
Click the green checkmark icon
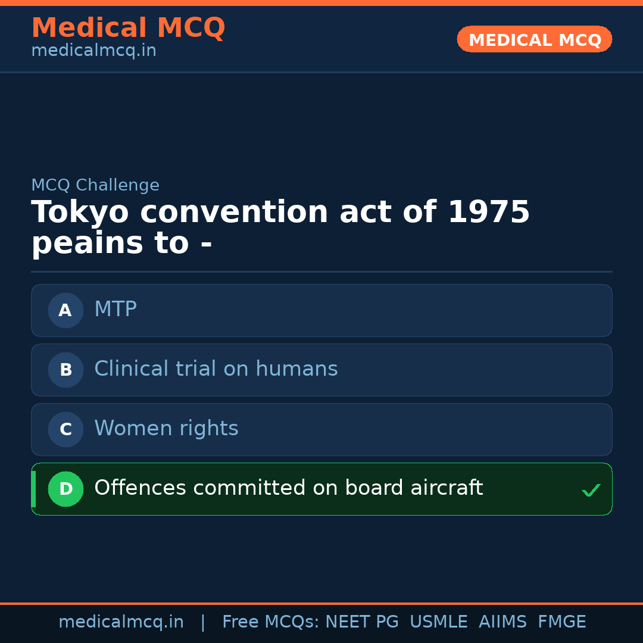[591, 491]
